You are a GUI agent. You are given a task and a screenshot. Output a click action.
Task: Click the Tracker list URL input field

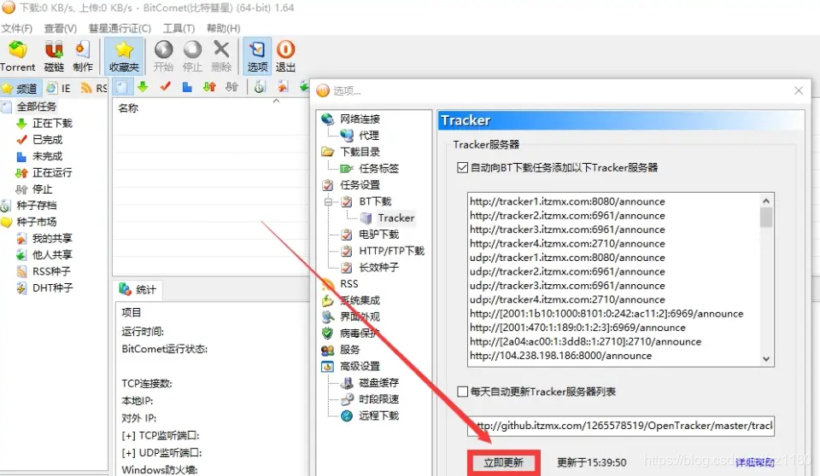click(621, 426)
